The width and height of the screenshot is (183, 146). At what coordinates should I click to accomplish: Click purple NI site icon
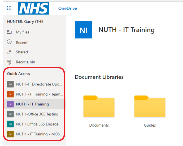coord(10,104)
